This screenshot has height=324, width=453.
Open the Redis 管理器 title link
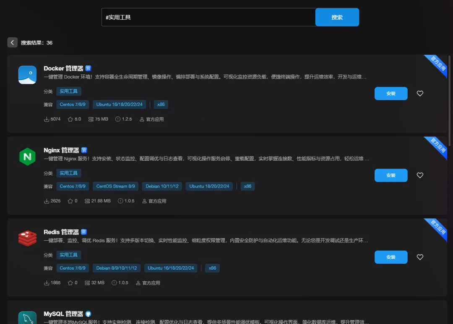click(61, 232)
